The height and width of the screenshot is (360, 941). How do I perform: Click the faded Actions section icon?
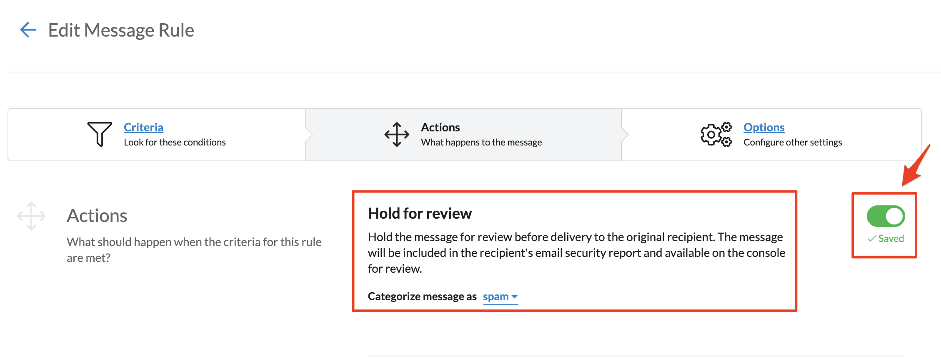31,216
